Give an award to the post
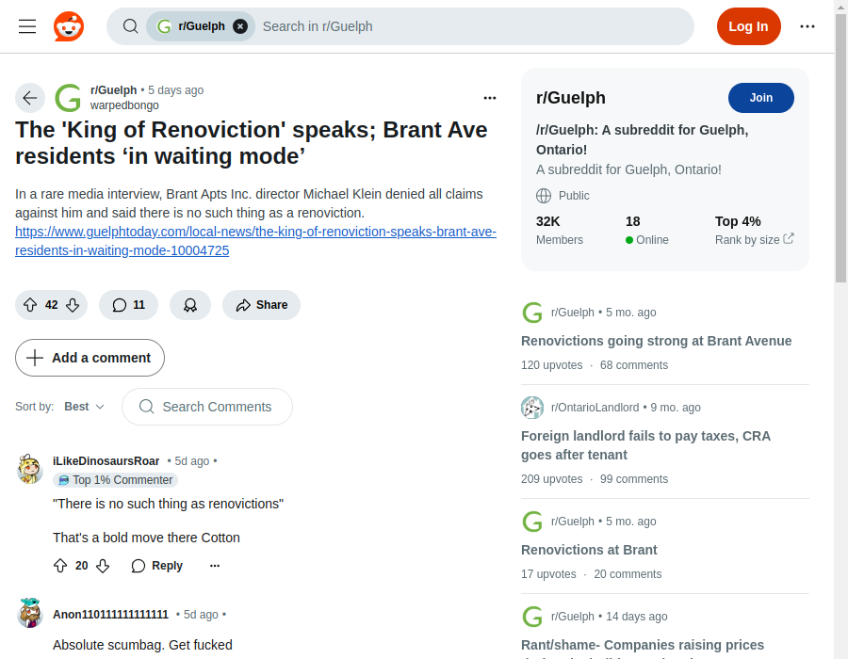 [x=190, y=305]
